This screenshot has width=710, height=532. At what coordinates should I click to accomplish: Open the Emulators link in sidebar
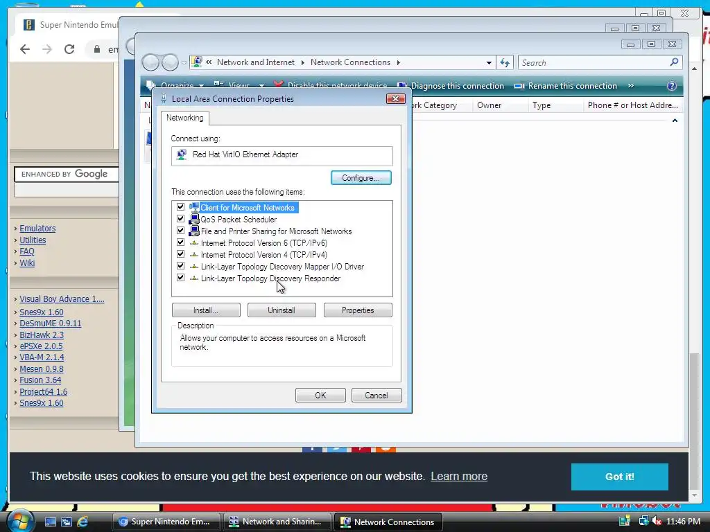(37, 229)
